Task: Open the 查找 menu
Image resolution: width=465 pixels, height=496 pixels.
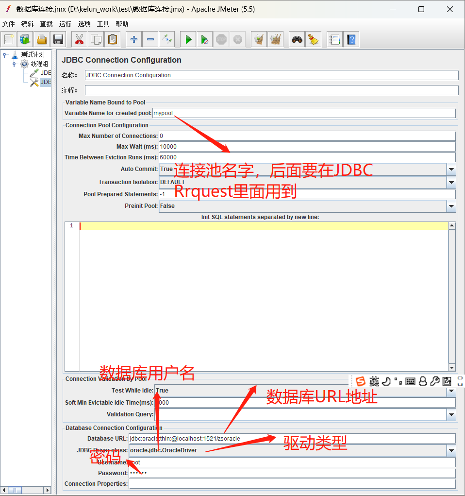Action: (x=47, y=24)
